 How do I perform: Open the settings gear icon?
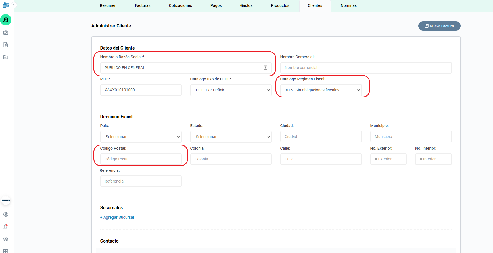point(6,239)
